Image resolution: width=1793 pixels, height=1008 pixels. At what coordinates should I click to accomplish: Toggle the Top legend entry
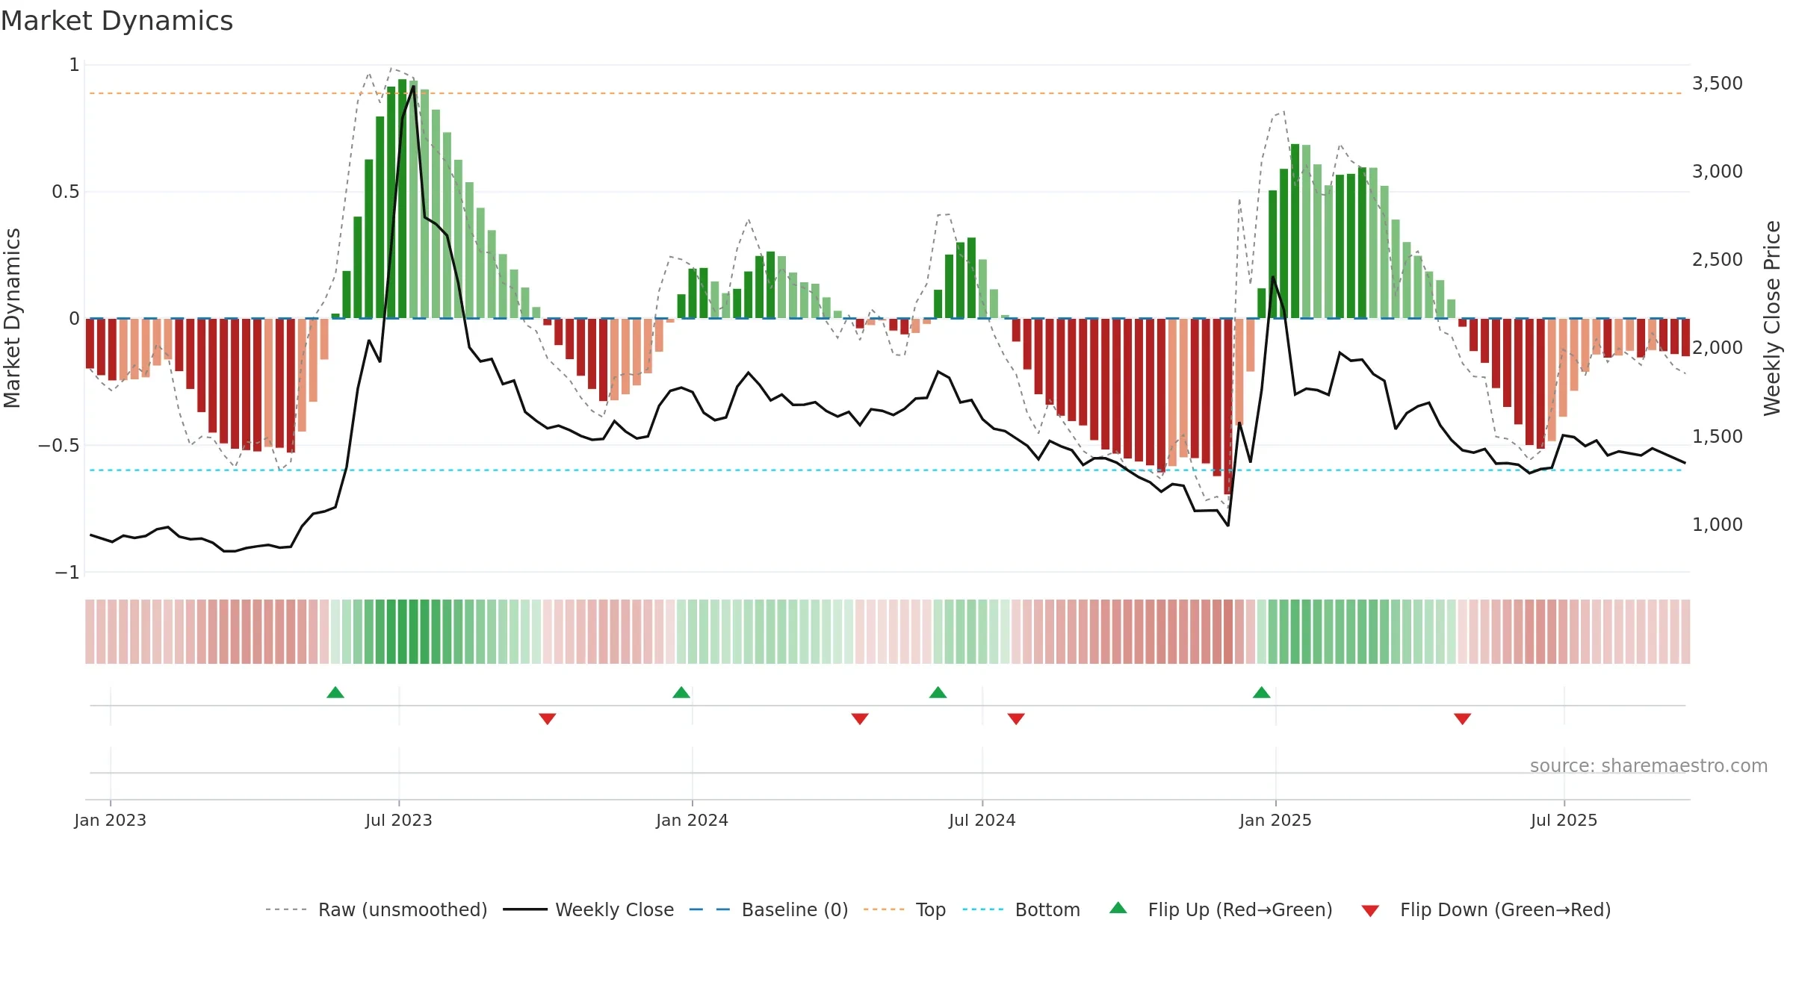click(904, 909)
